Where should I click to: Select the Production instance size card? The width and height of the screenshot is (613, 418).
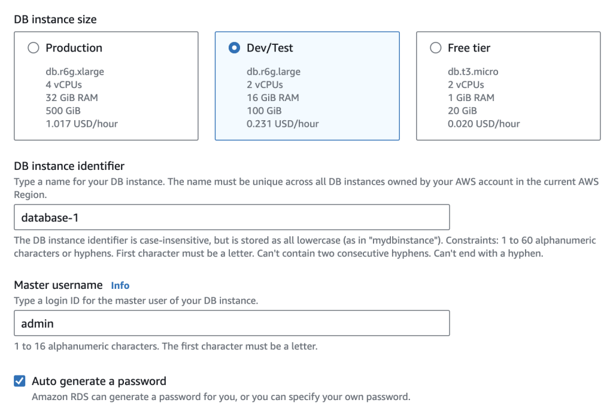106,85
